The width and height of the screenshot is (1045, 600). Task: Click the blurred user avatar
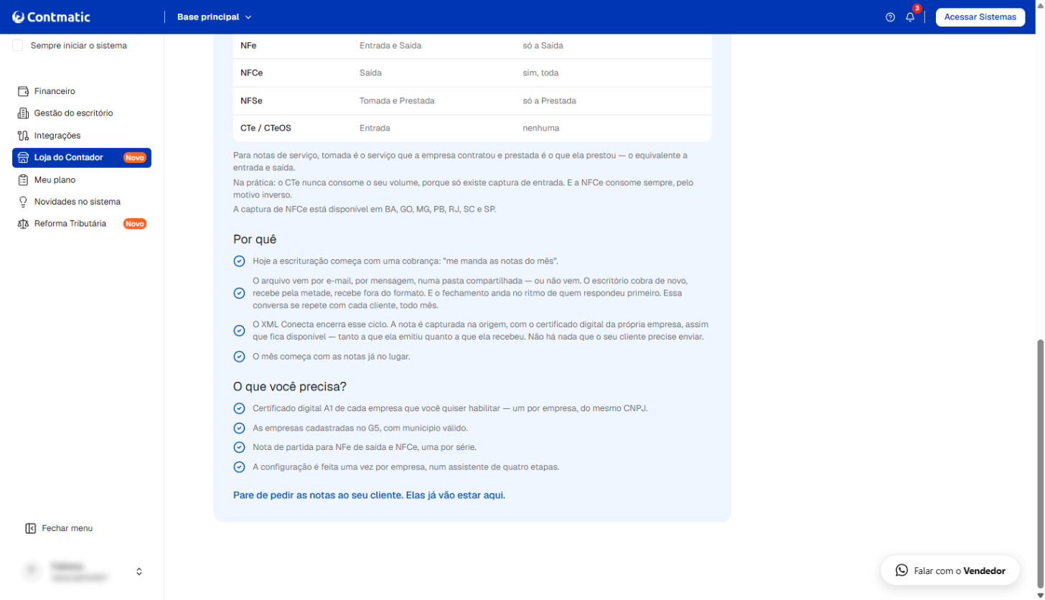click(x=31, y=571)
